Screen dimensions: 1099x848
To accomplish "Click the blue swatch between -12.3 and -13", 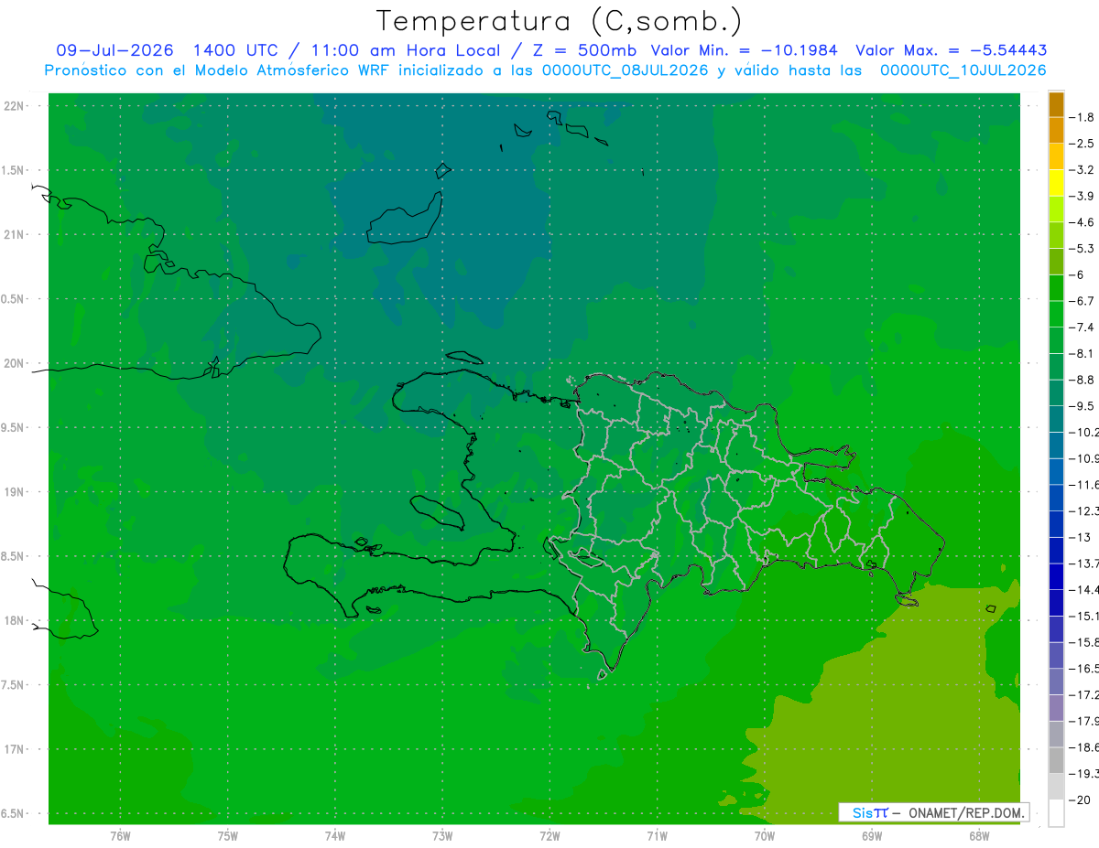I will (x=1056, y=524).
